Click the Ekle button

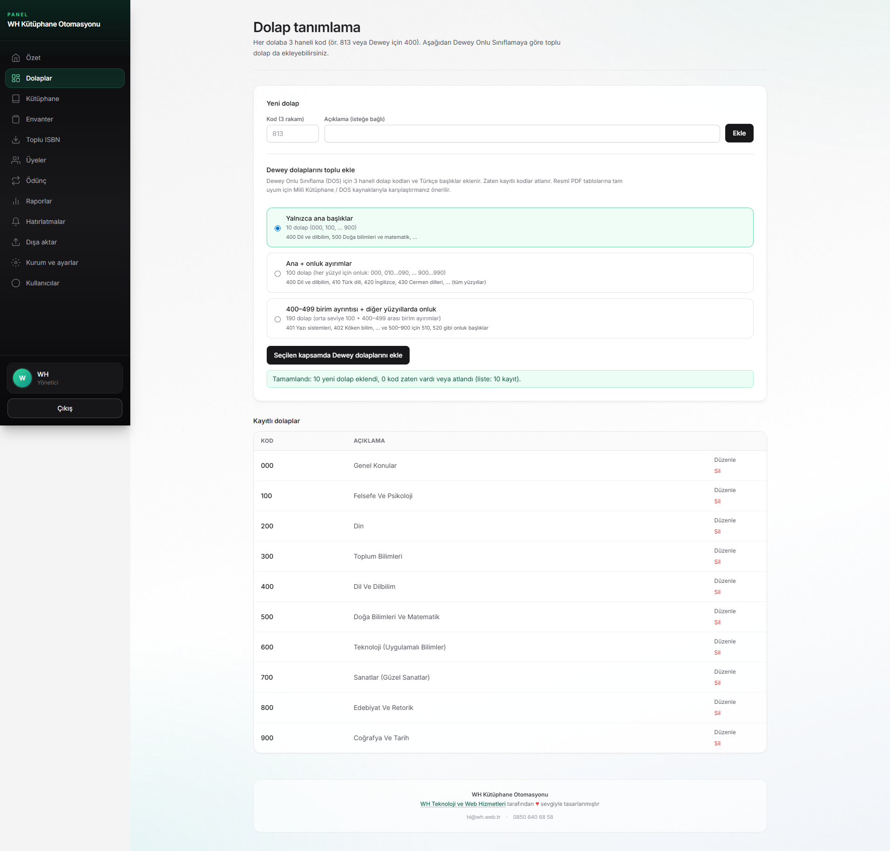[739, 133]
